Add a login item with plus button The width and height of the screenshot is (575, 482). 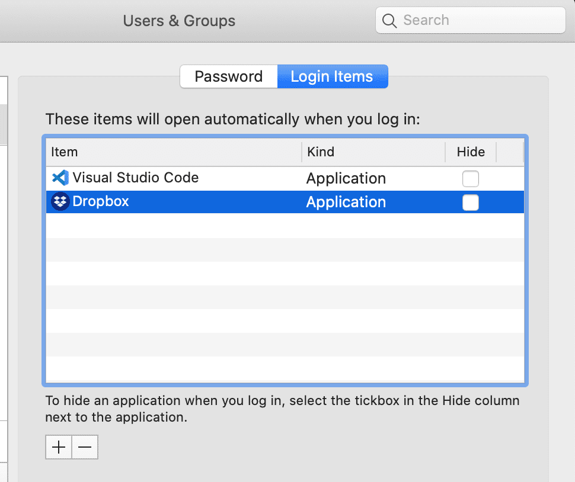[x=59, y=448]
